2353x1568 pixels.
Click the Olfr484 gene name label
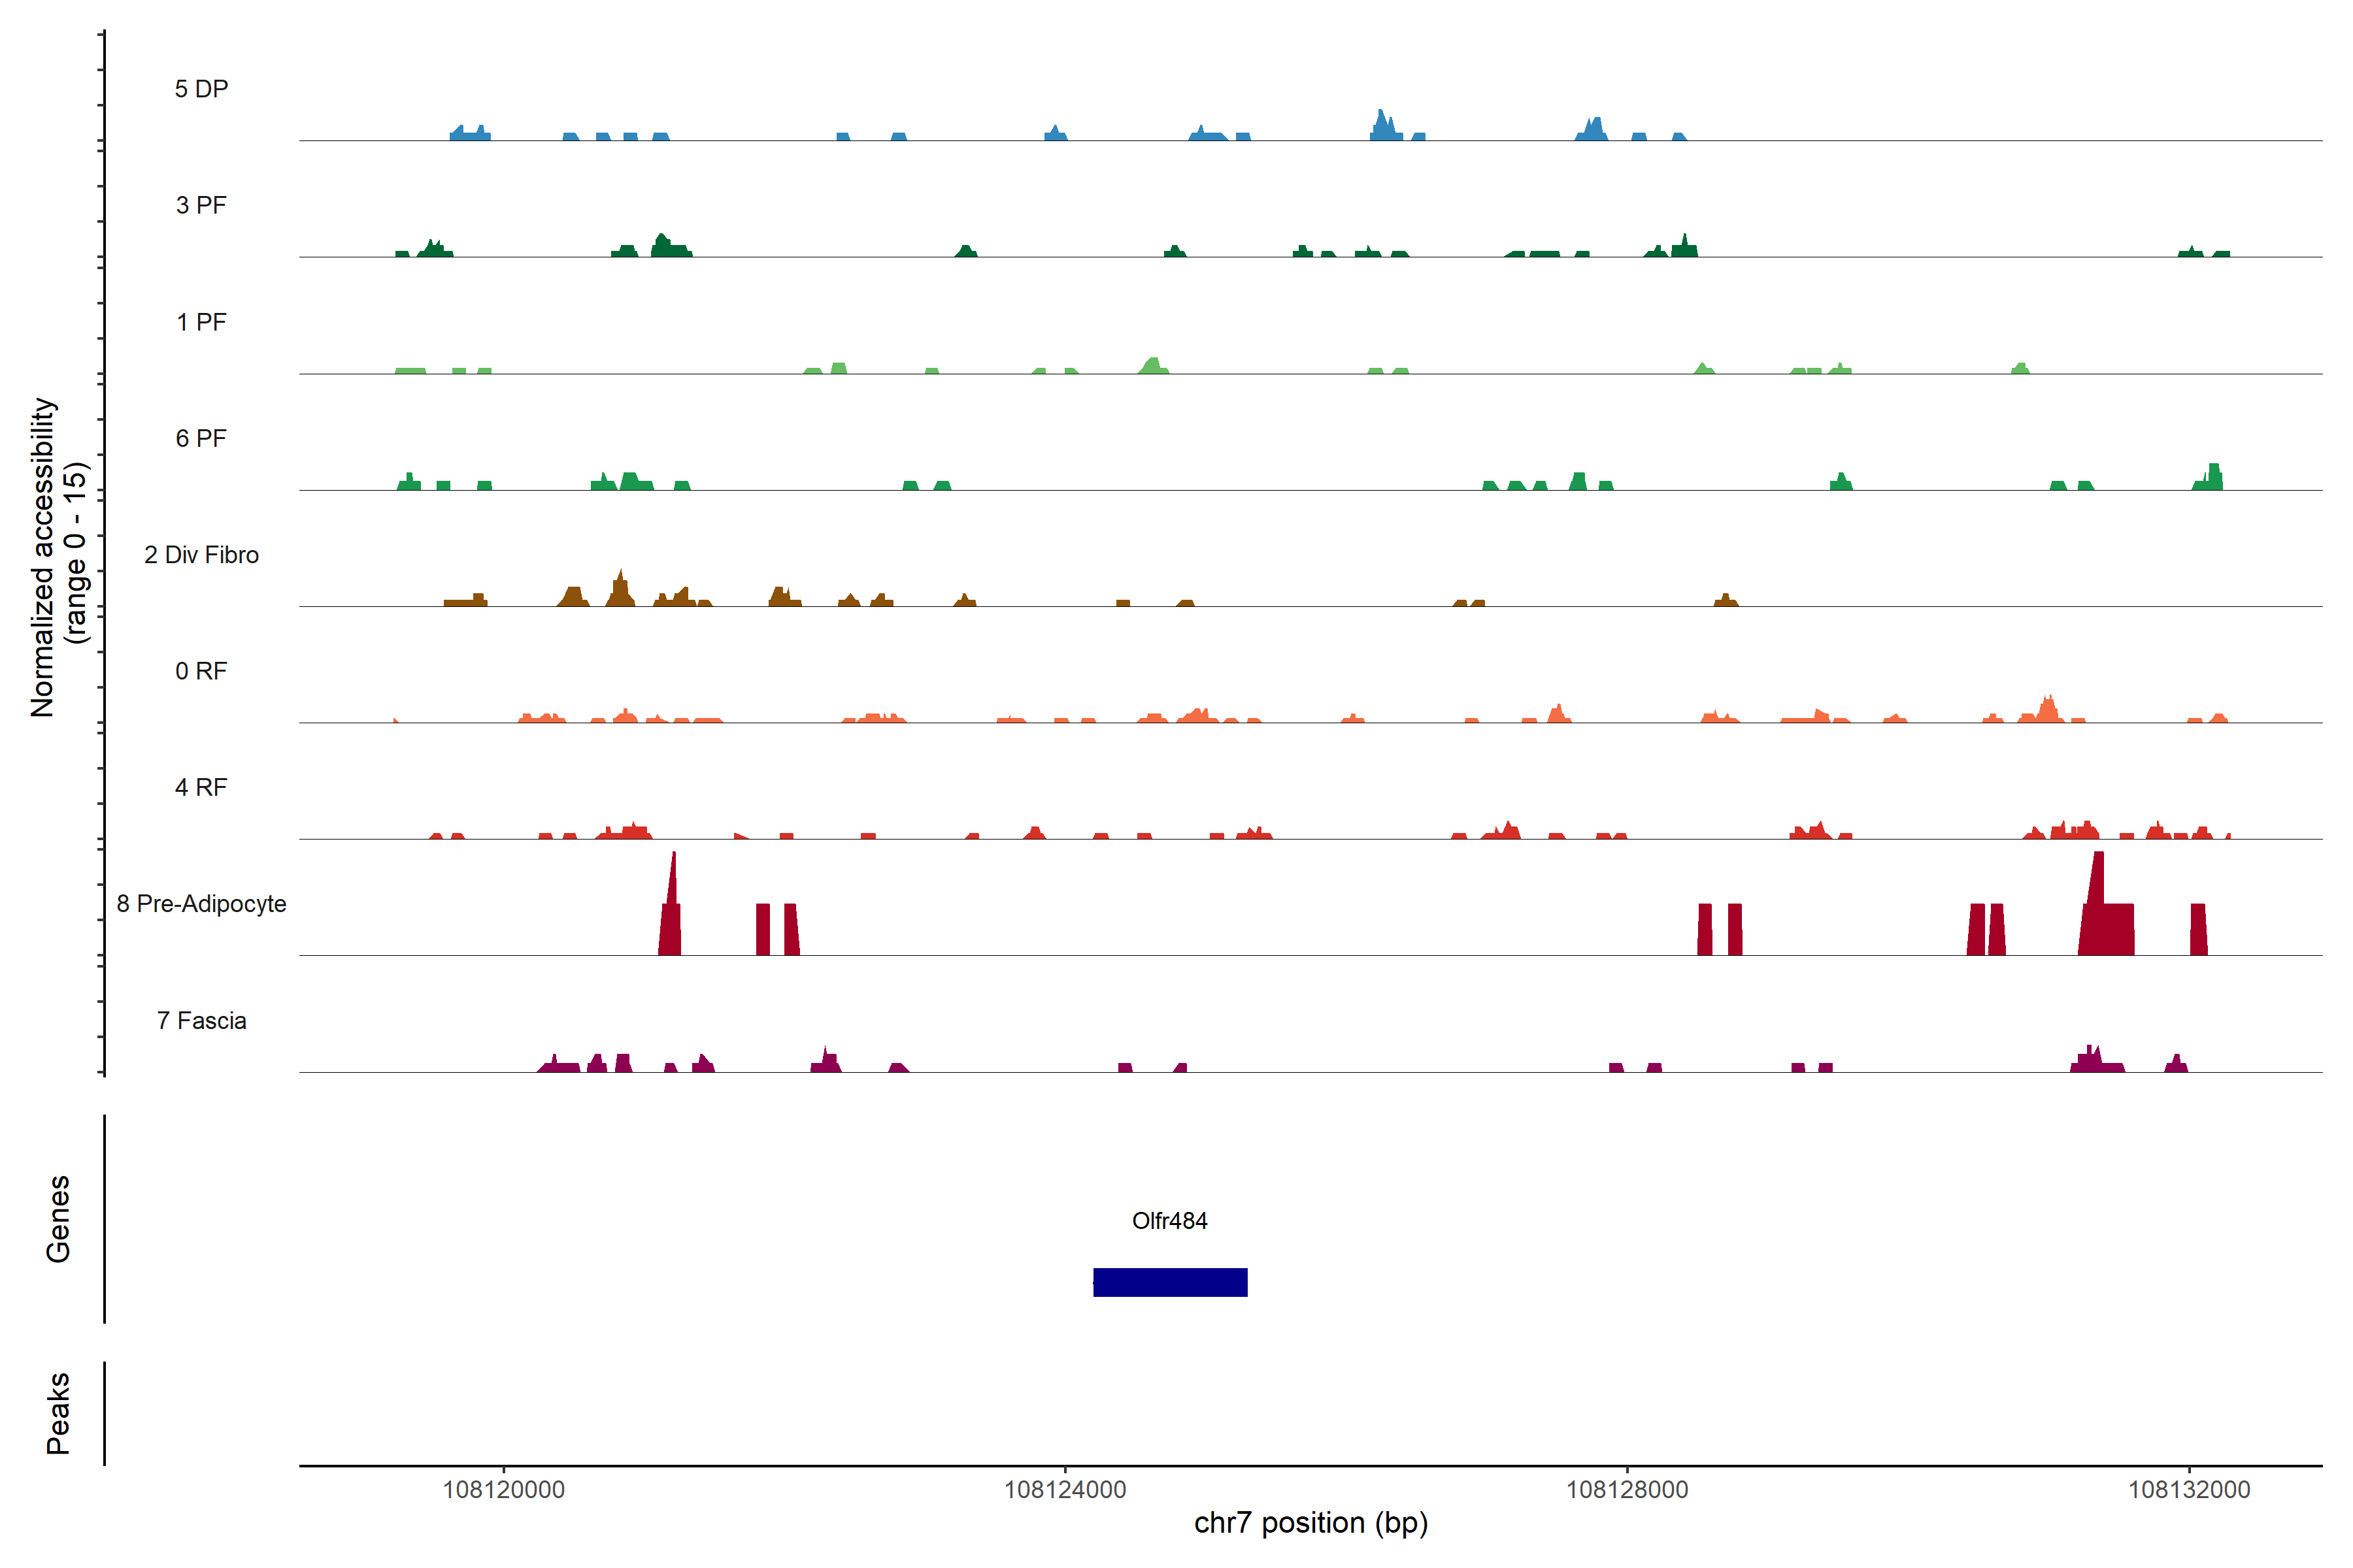[x=1169, y=1220]
